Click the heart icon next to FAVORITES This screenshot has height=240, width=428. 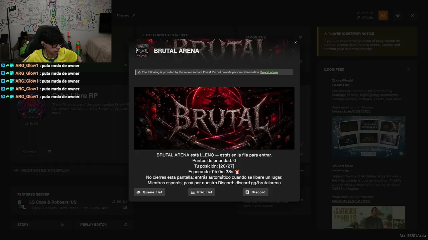(x=301, y=37)
